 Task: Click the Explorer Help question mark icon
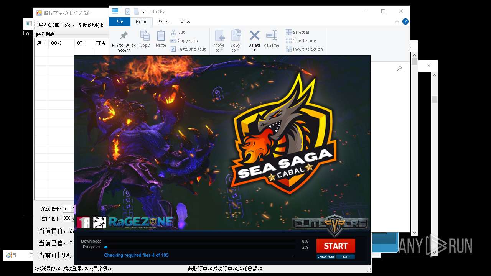[405, 22]
